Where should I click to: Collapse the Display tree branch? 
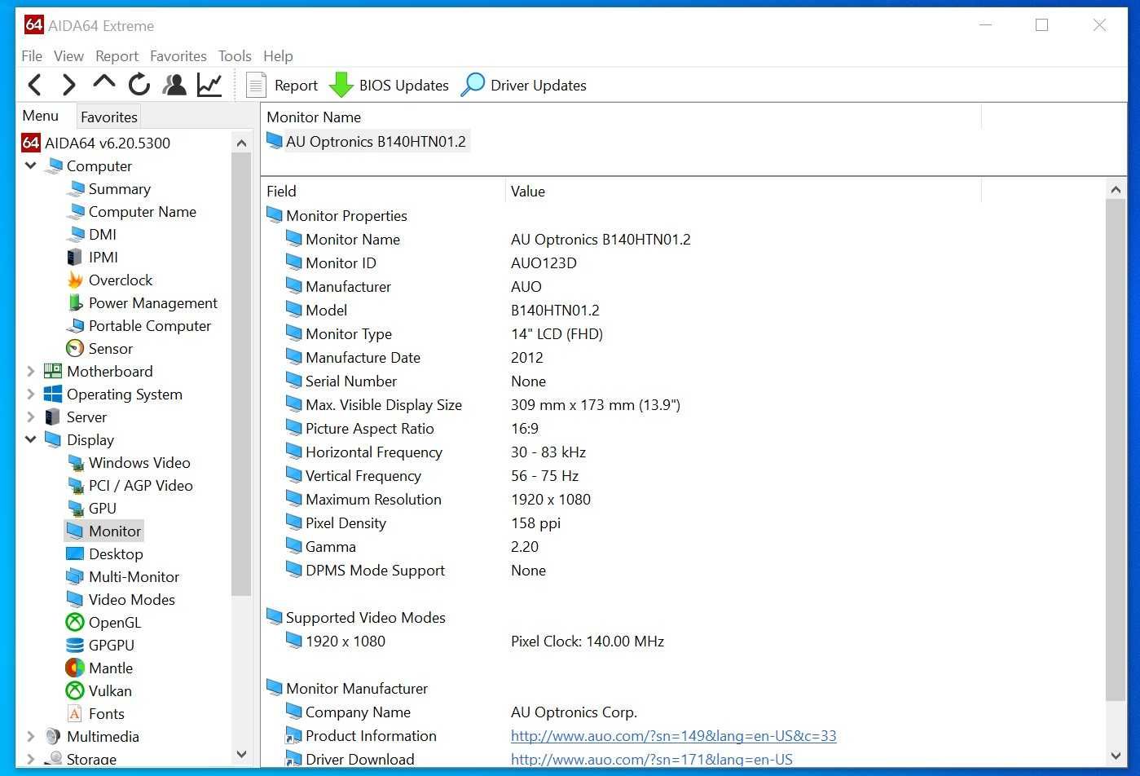[31, 439]
